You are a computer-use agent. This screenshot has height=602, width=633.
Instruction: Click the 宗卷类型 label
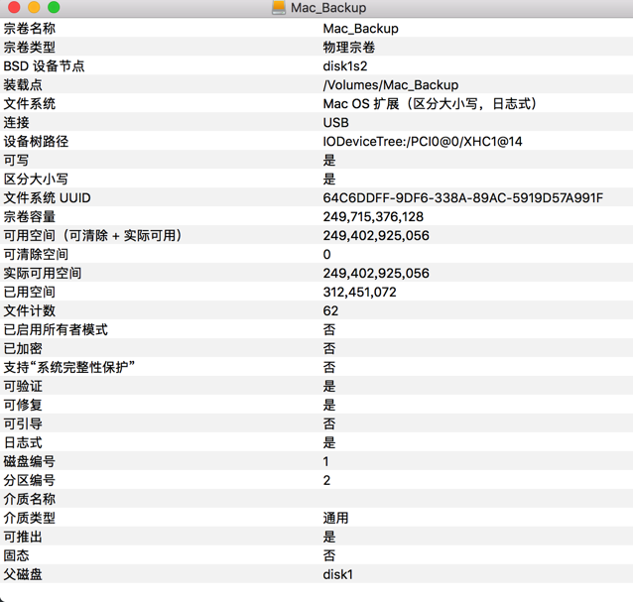(30, 48)
